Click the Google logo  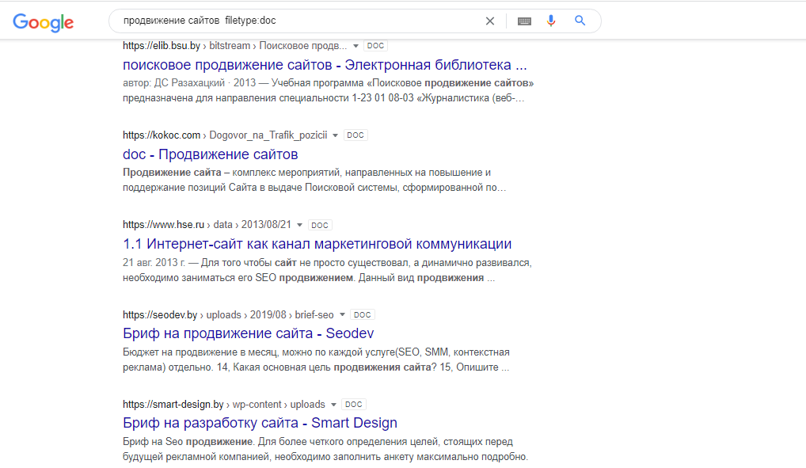[44, 22]
